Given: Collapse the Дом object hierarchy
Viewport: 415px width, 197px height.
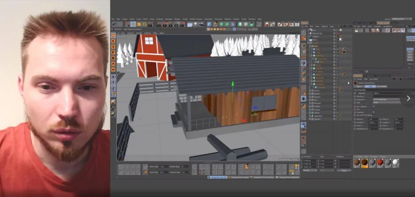Looking at the screenshot, I should [x=310, y=46].
